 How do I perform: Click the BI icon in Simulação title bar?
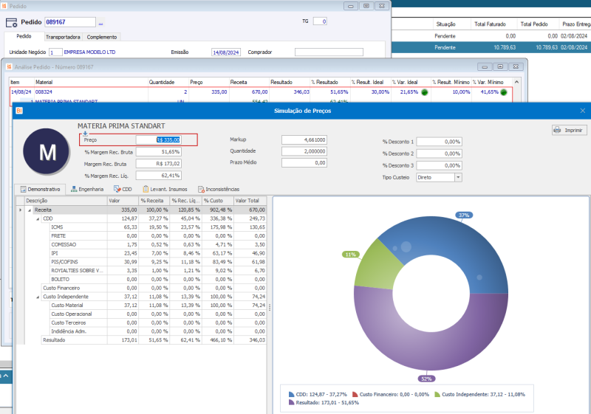[x=19, y=111]
